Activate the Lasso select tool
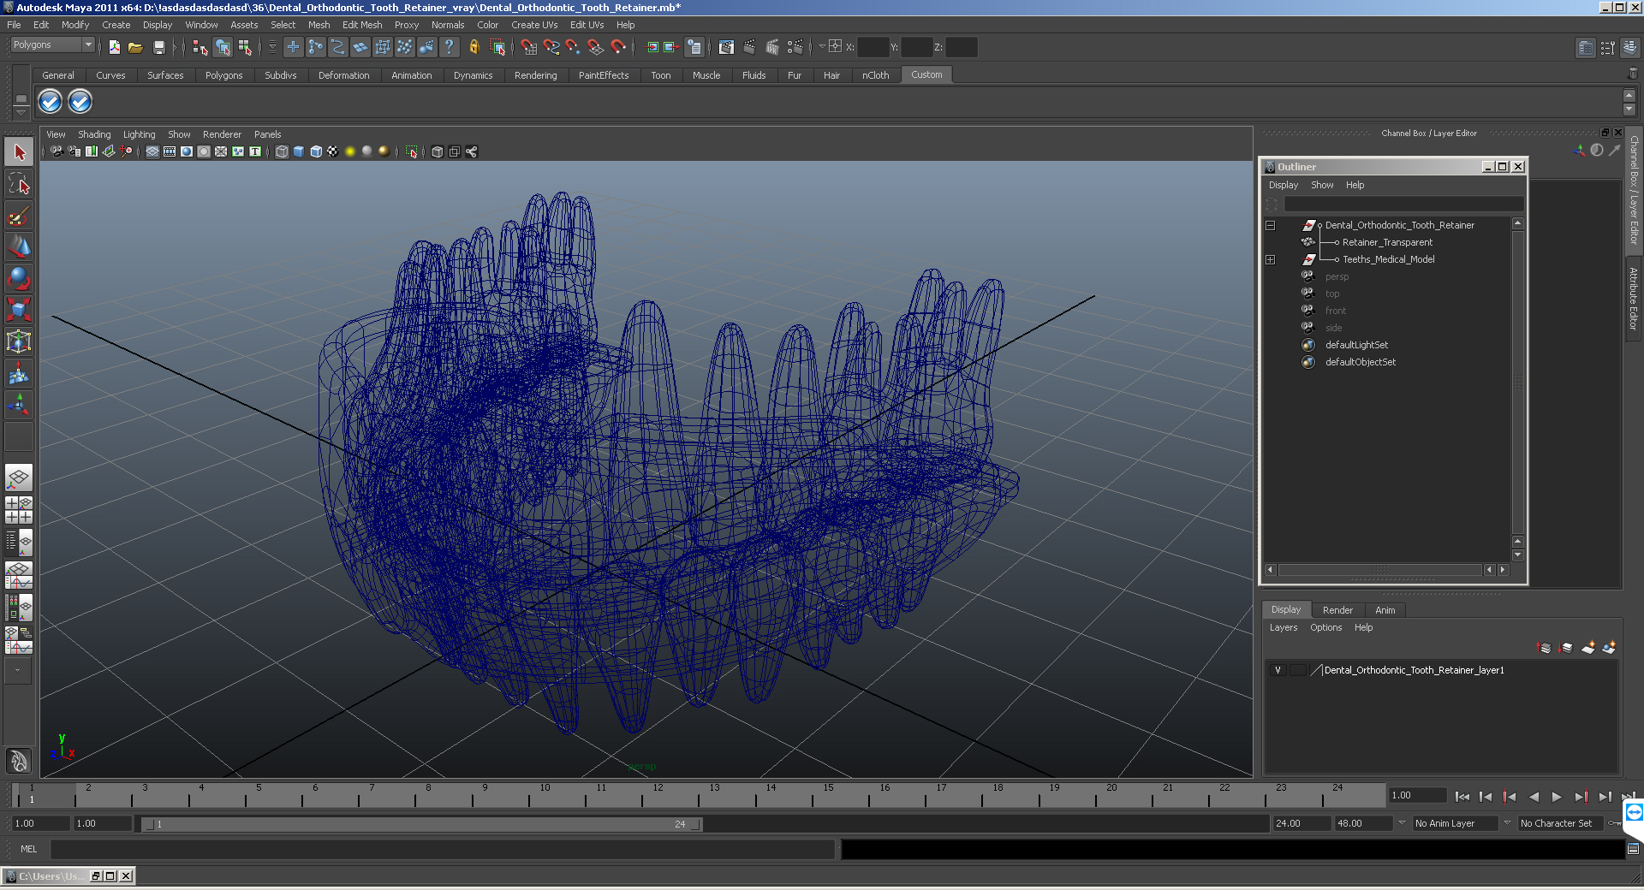This screenshot has width=1644, height=890. 19,183
